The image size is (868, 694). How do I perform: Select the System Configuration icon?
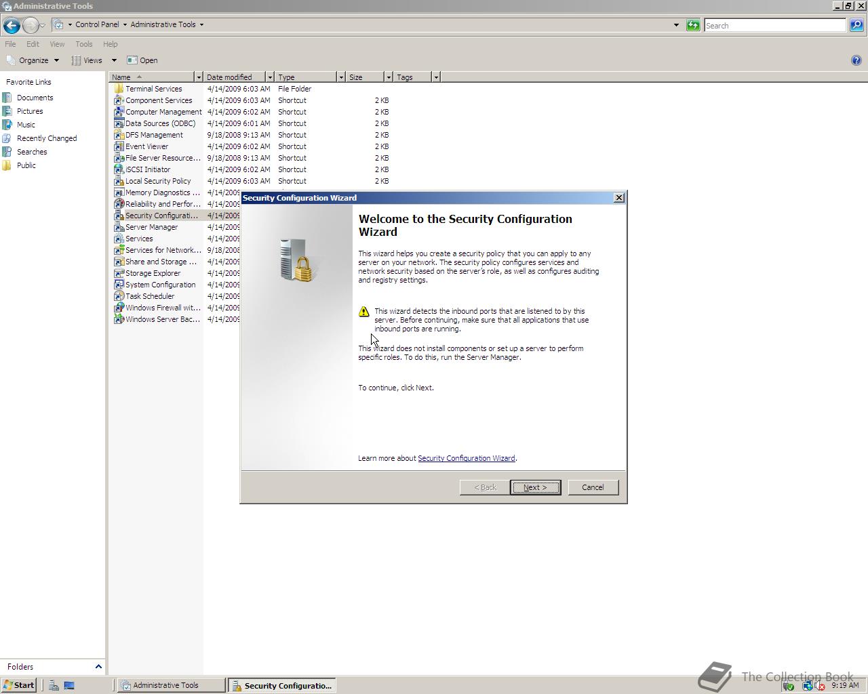(x=119, y=285)
